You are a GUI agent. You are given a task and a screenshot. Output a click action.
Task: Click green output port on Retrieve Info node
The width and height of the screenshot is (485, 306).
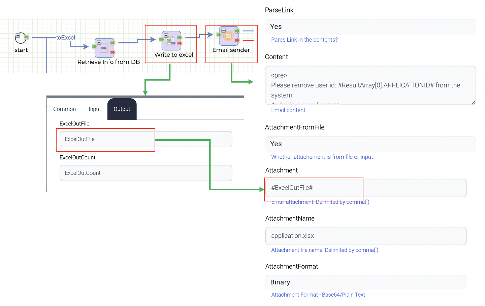pos(112,43)
